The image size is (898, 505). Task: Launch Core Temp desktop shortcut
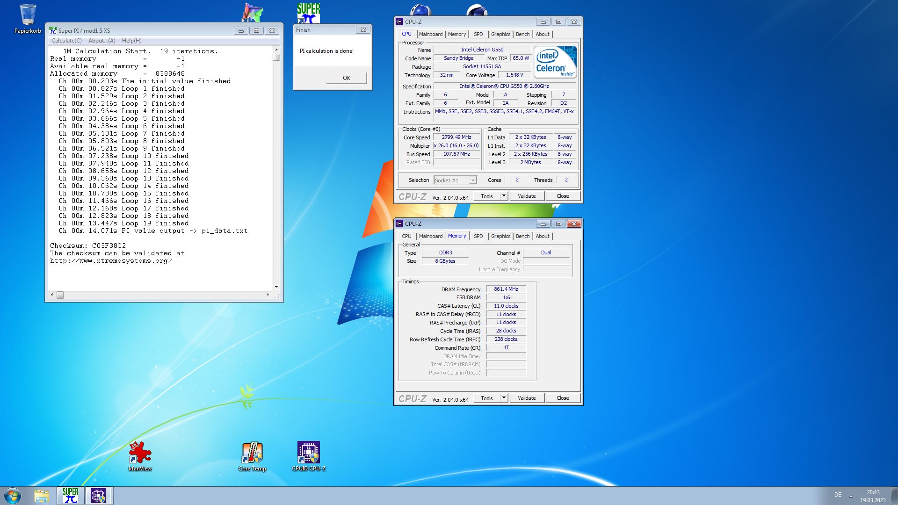[252, 456]
